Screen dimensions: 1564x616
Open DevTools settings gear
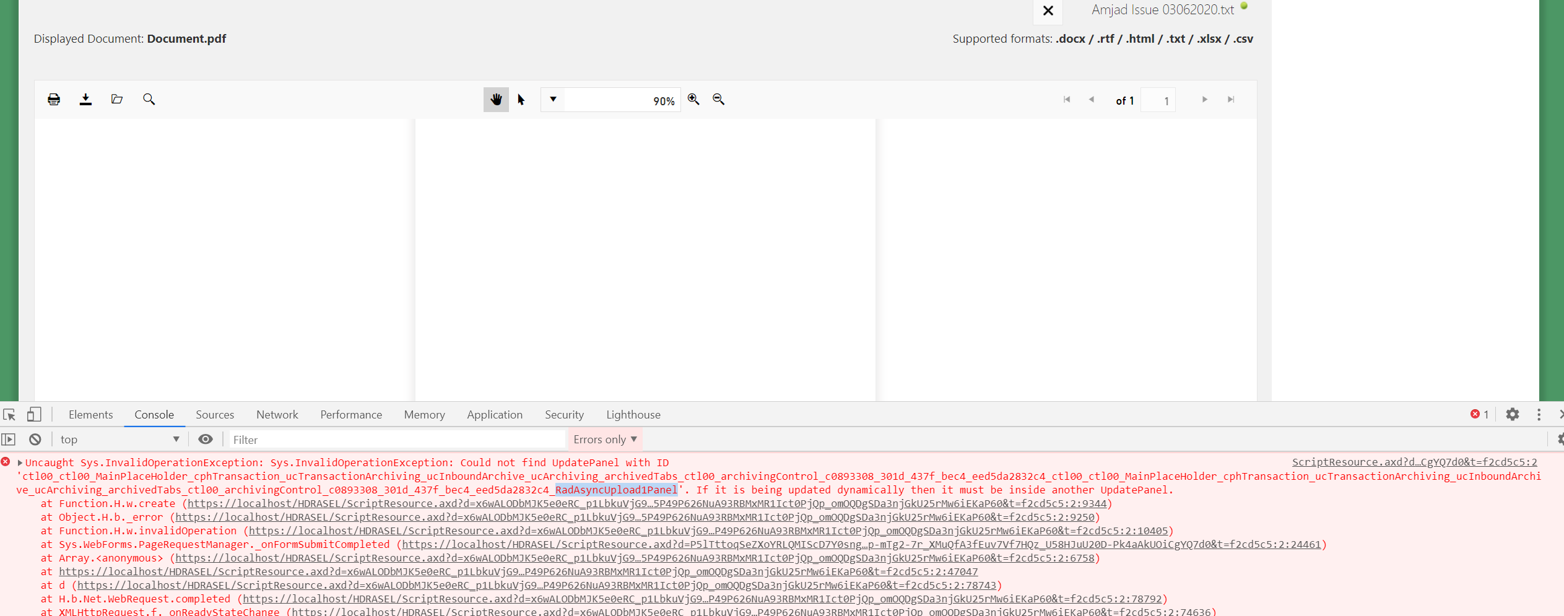1513,414
